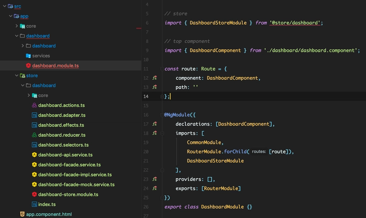
Task: Toggle code fold marker on line 11
Action: click(x=162, y=69)
